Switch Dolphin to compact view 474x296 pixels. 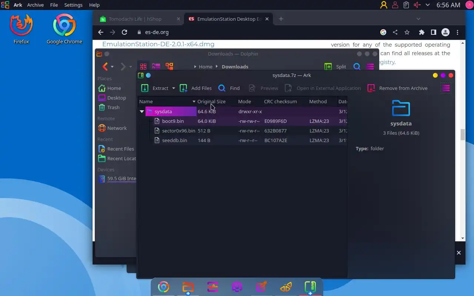point(156,67)
